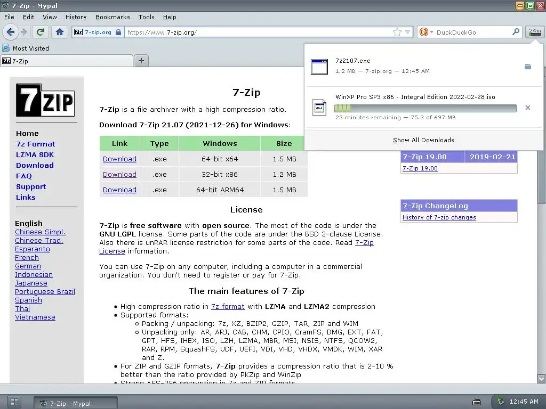546x409 pixels.
Task: Click the DuckDuckGo search field
Action: pyautogui.click(x=472, y=32)
